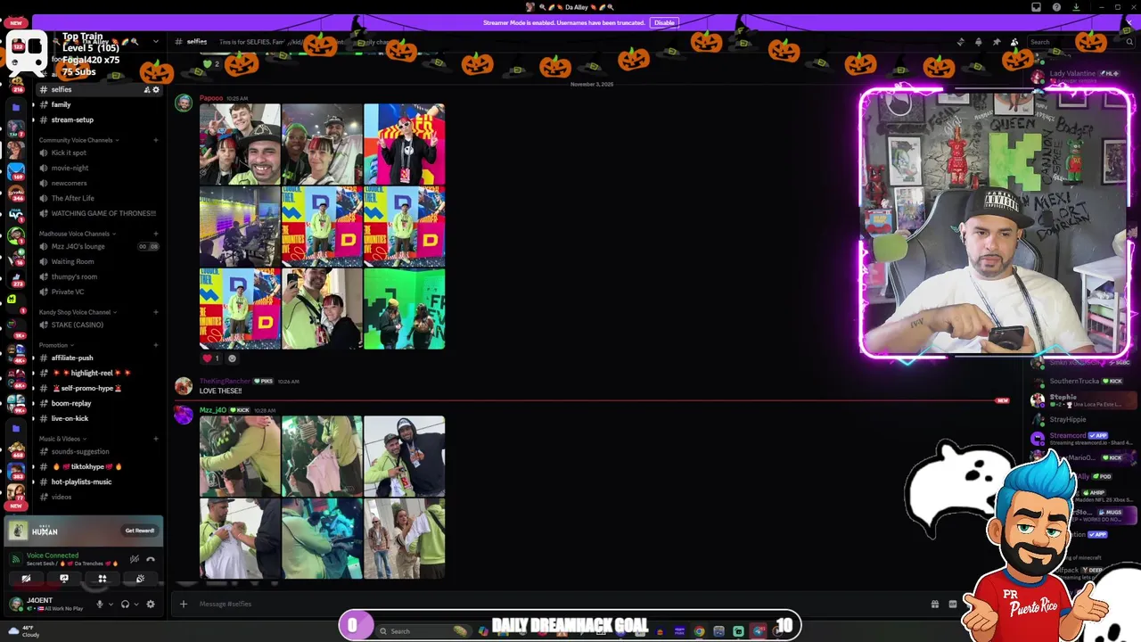The height and width of the screenshot is (642, 1141).
Task: Click heart reaction on Papooo's post
Action: coord(211,358)
